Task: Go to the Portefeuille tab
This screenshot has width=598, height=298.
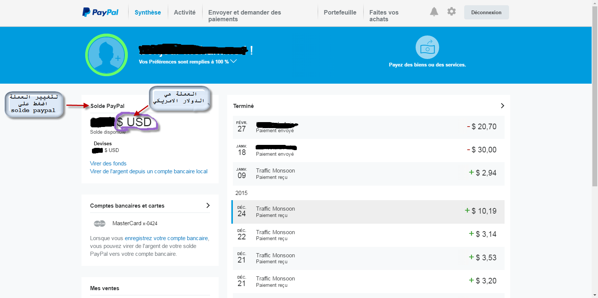Action: 340,12
